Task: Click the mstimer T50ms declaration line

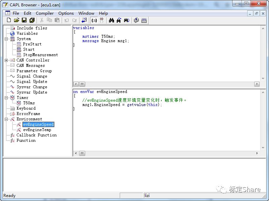Action: pos(99,36)
